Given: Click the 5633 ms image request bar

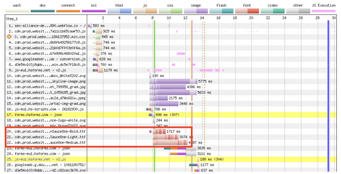Looking at the screenshot, I should click(173, 93).
